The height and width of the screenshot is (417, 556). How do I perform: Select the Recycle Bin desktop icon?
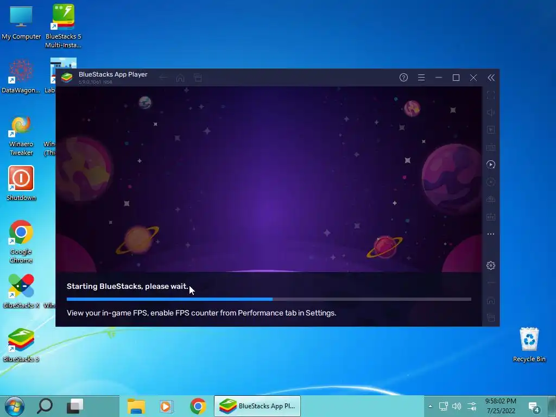coord(529,345)
